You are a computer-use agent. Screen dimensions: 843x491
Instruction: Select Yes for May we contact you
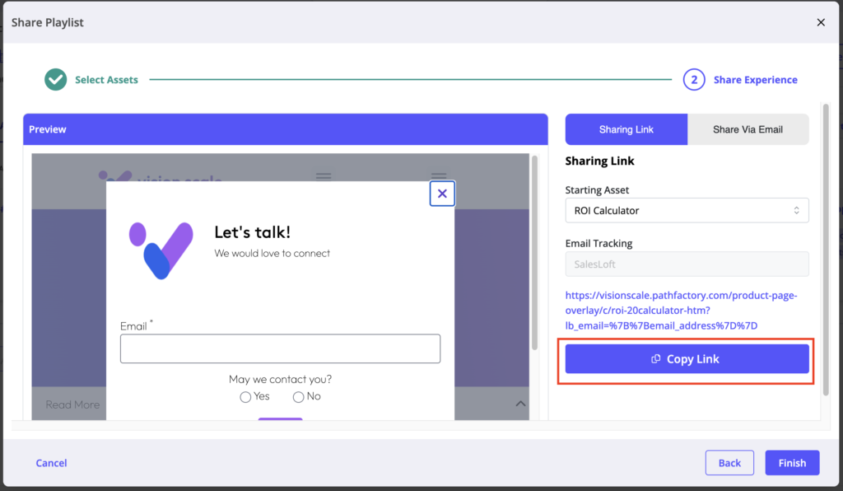pyautogui.click(x=245, y=397)
